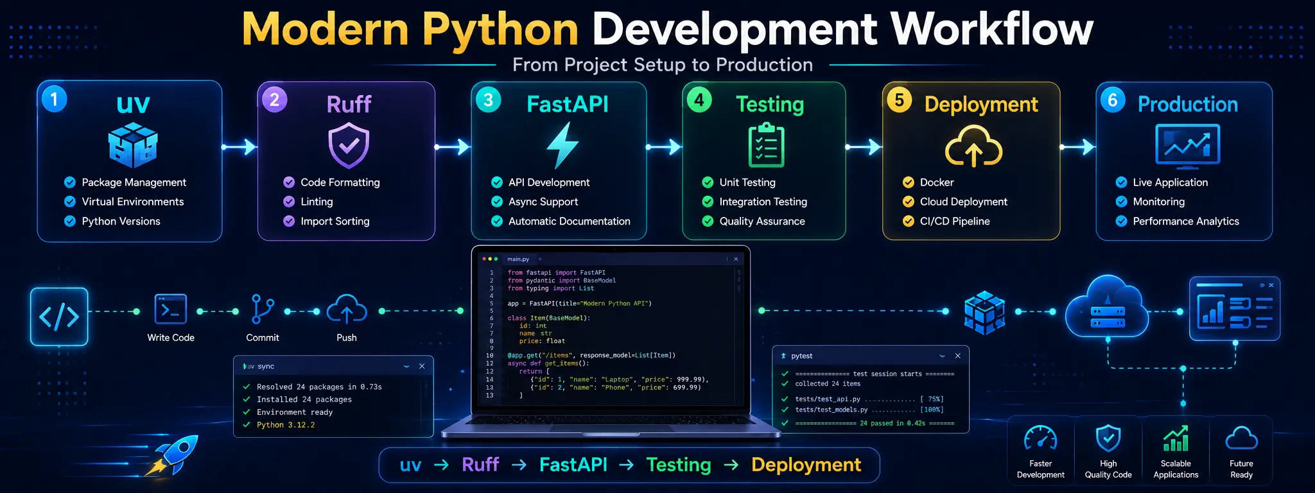Open a new editor tab with plus
Screen dimensions: 1315x493
(x=540, y=259)
